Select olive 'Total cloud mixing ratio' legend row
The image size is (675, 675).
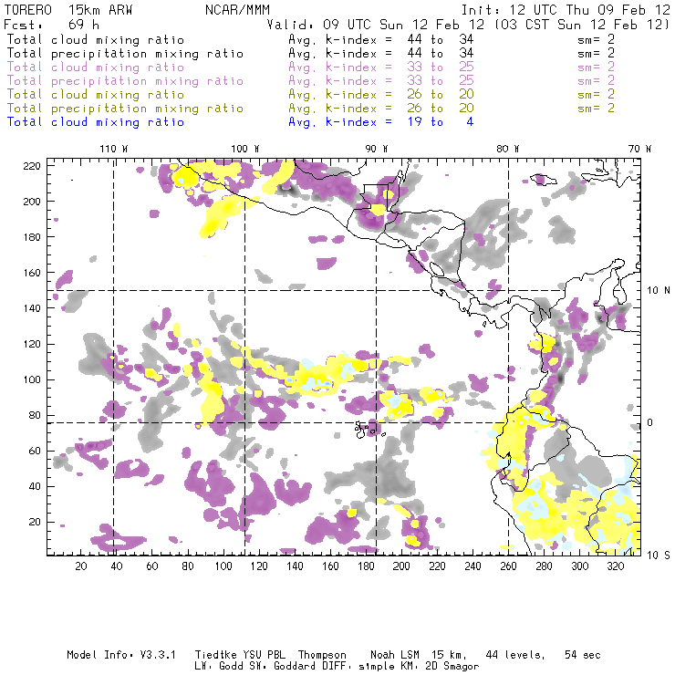click(x=311, y=94)
